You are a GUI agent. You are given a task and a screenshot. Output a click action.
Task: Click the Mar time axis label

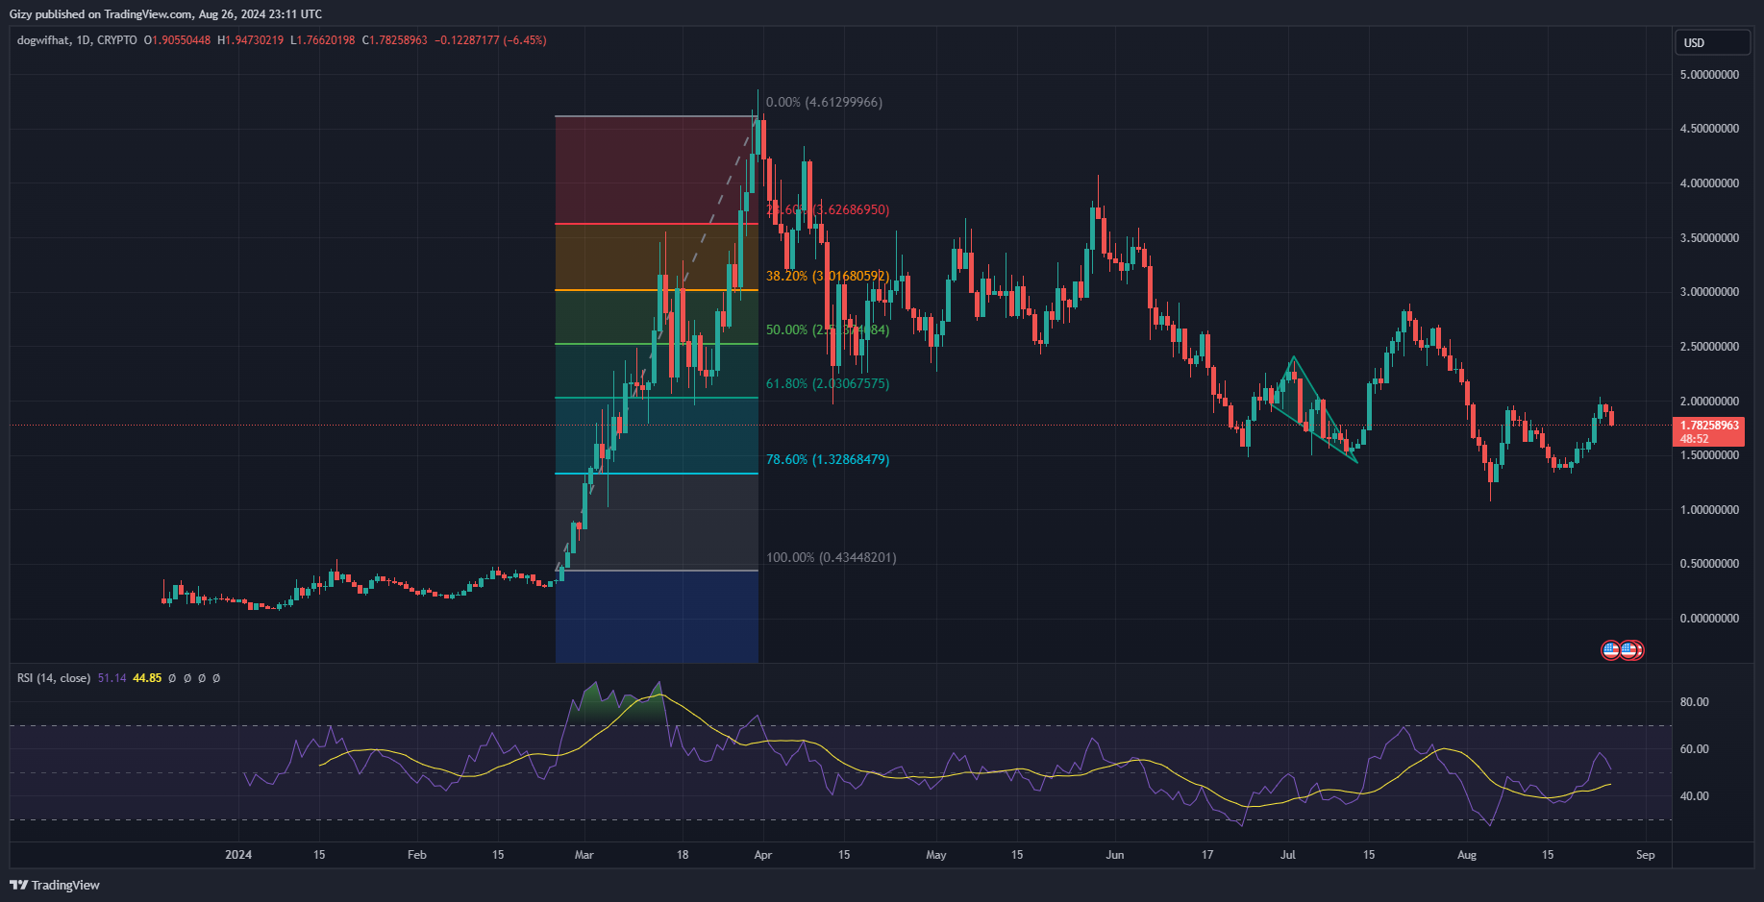584,855
